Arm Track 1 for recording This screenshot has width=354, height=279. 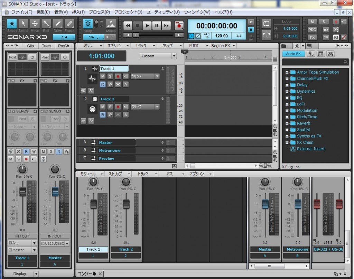coord(118,76)
